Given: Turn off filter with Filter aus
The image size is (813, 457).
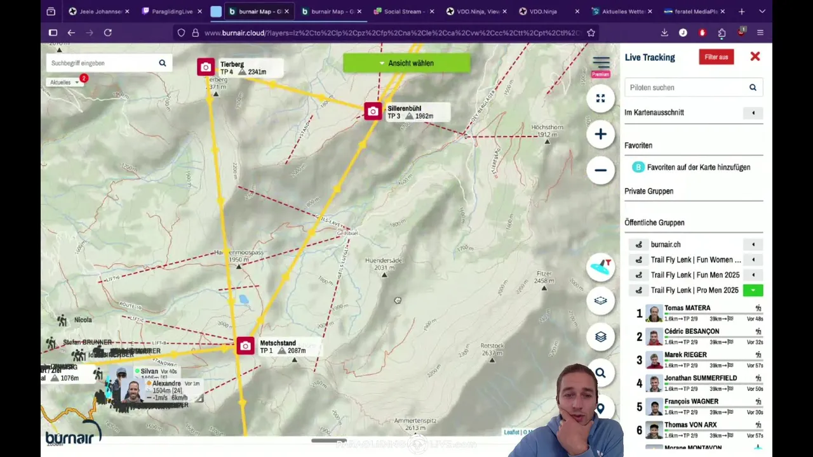Looking at the screenshot, I should coord(716,57).
